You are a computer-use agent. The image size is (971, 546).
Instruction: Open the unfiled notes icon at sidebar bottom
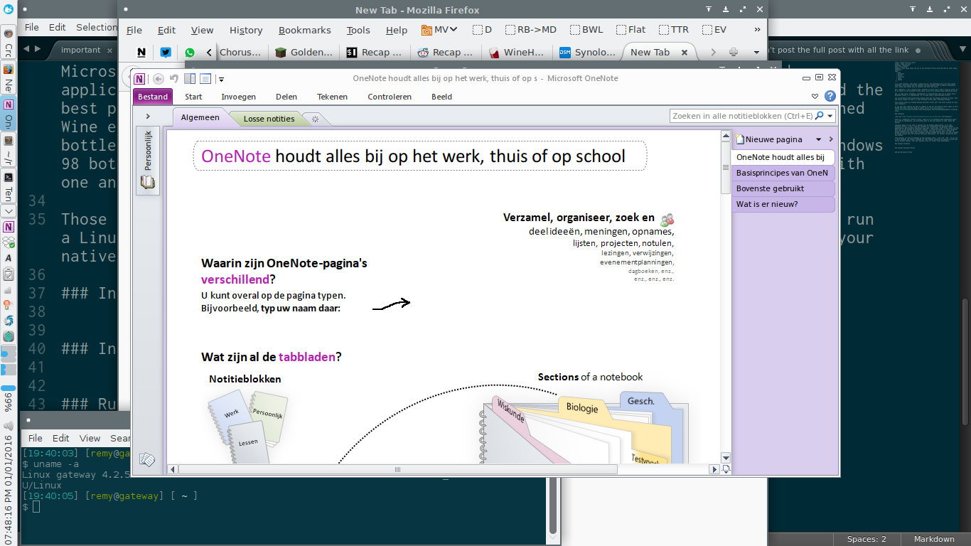tap(147, 460)
